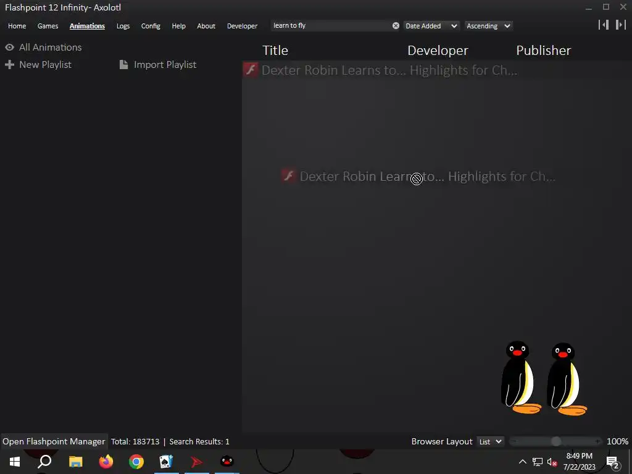This screenshot has height=474, width=632.
Task: Select the Dexter Robin Learns to... list row
Action: [x=437, y=70]
